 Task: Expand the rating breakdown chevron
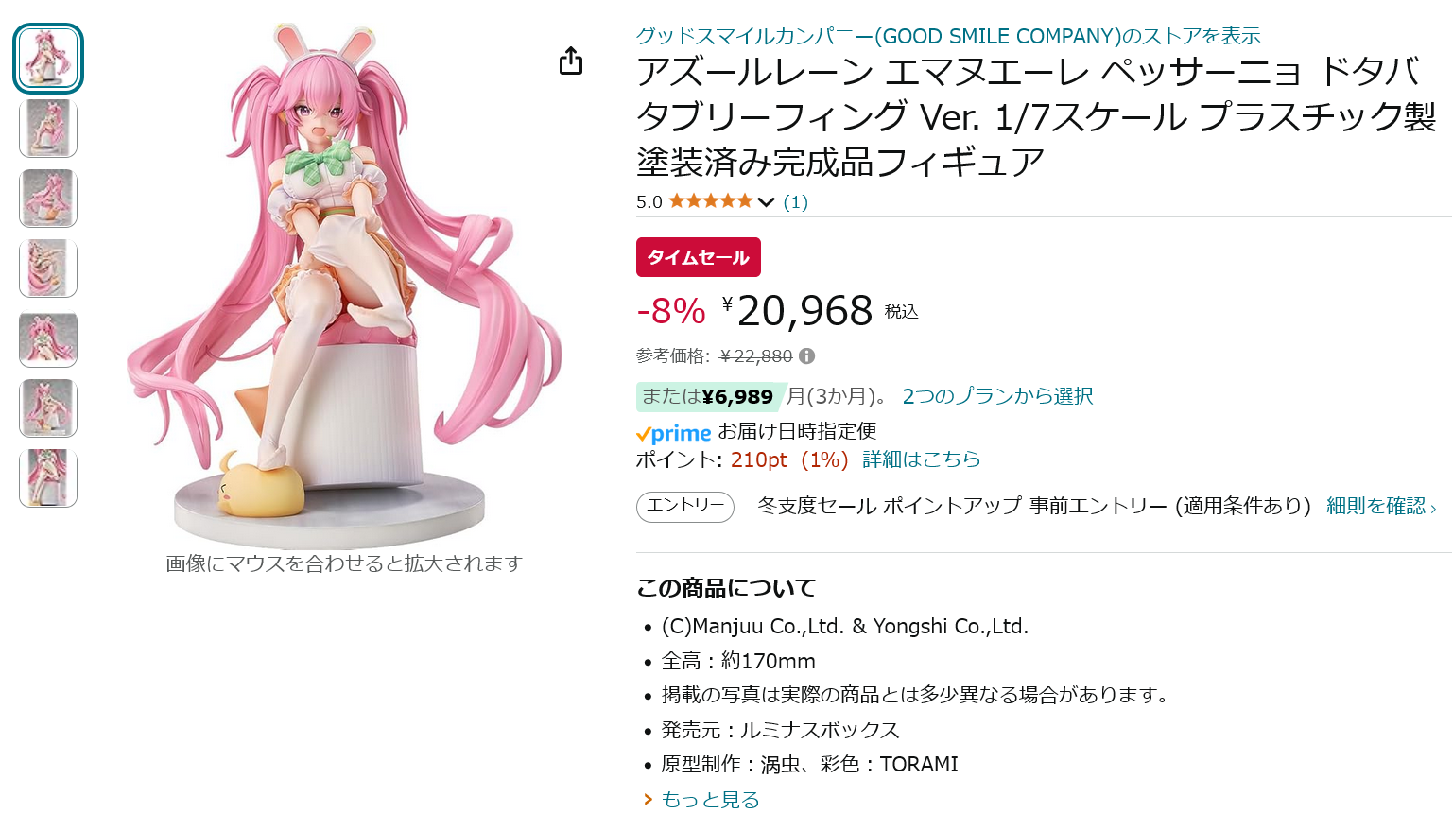pos(767,202)
